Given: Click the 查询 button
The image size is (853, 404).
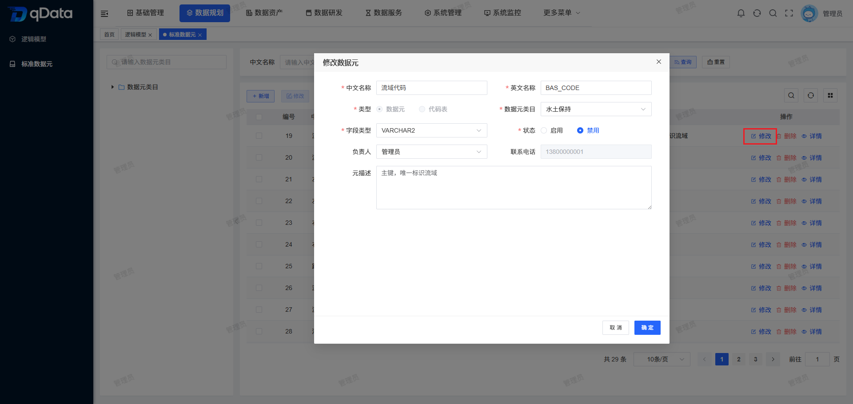Looking at the screenshot, I should coord(683,62).
